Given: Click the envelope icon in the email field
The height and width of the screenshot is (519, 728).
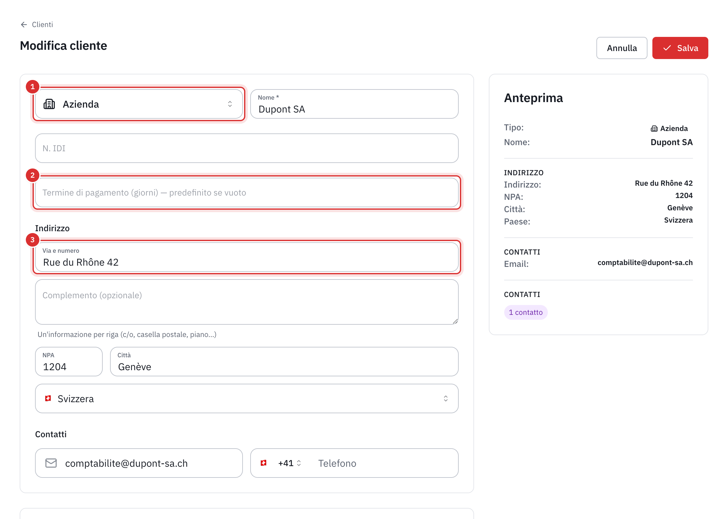Looking at the screenshot, I should coord(51,463).
